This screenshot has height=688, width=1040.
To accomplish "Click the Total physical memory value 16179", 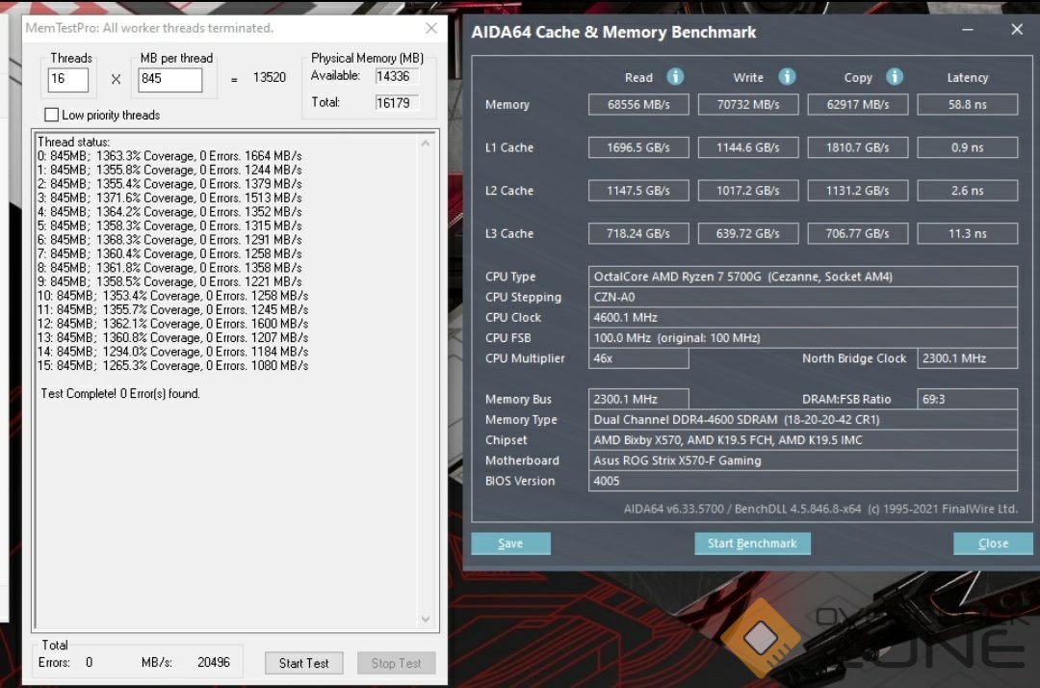I will tap(397, 103).
